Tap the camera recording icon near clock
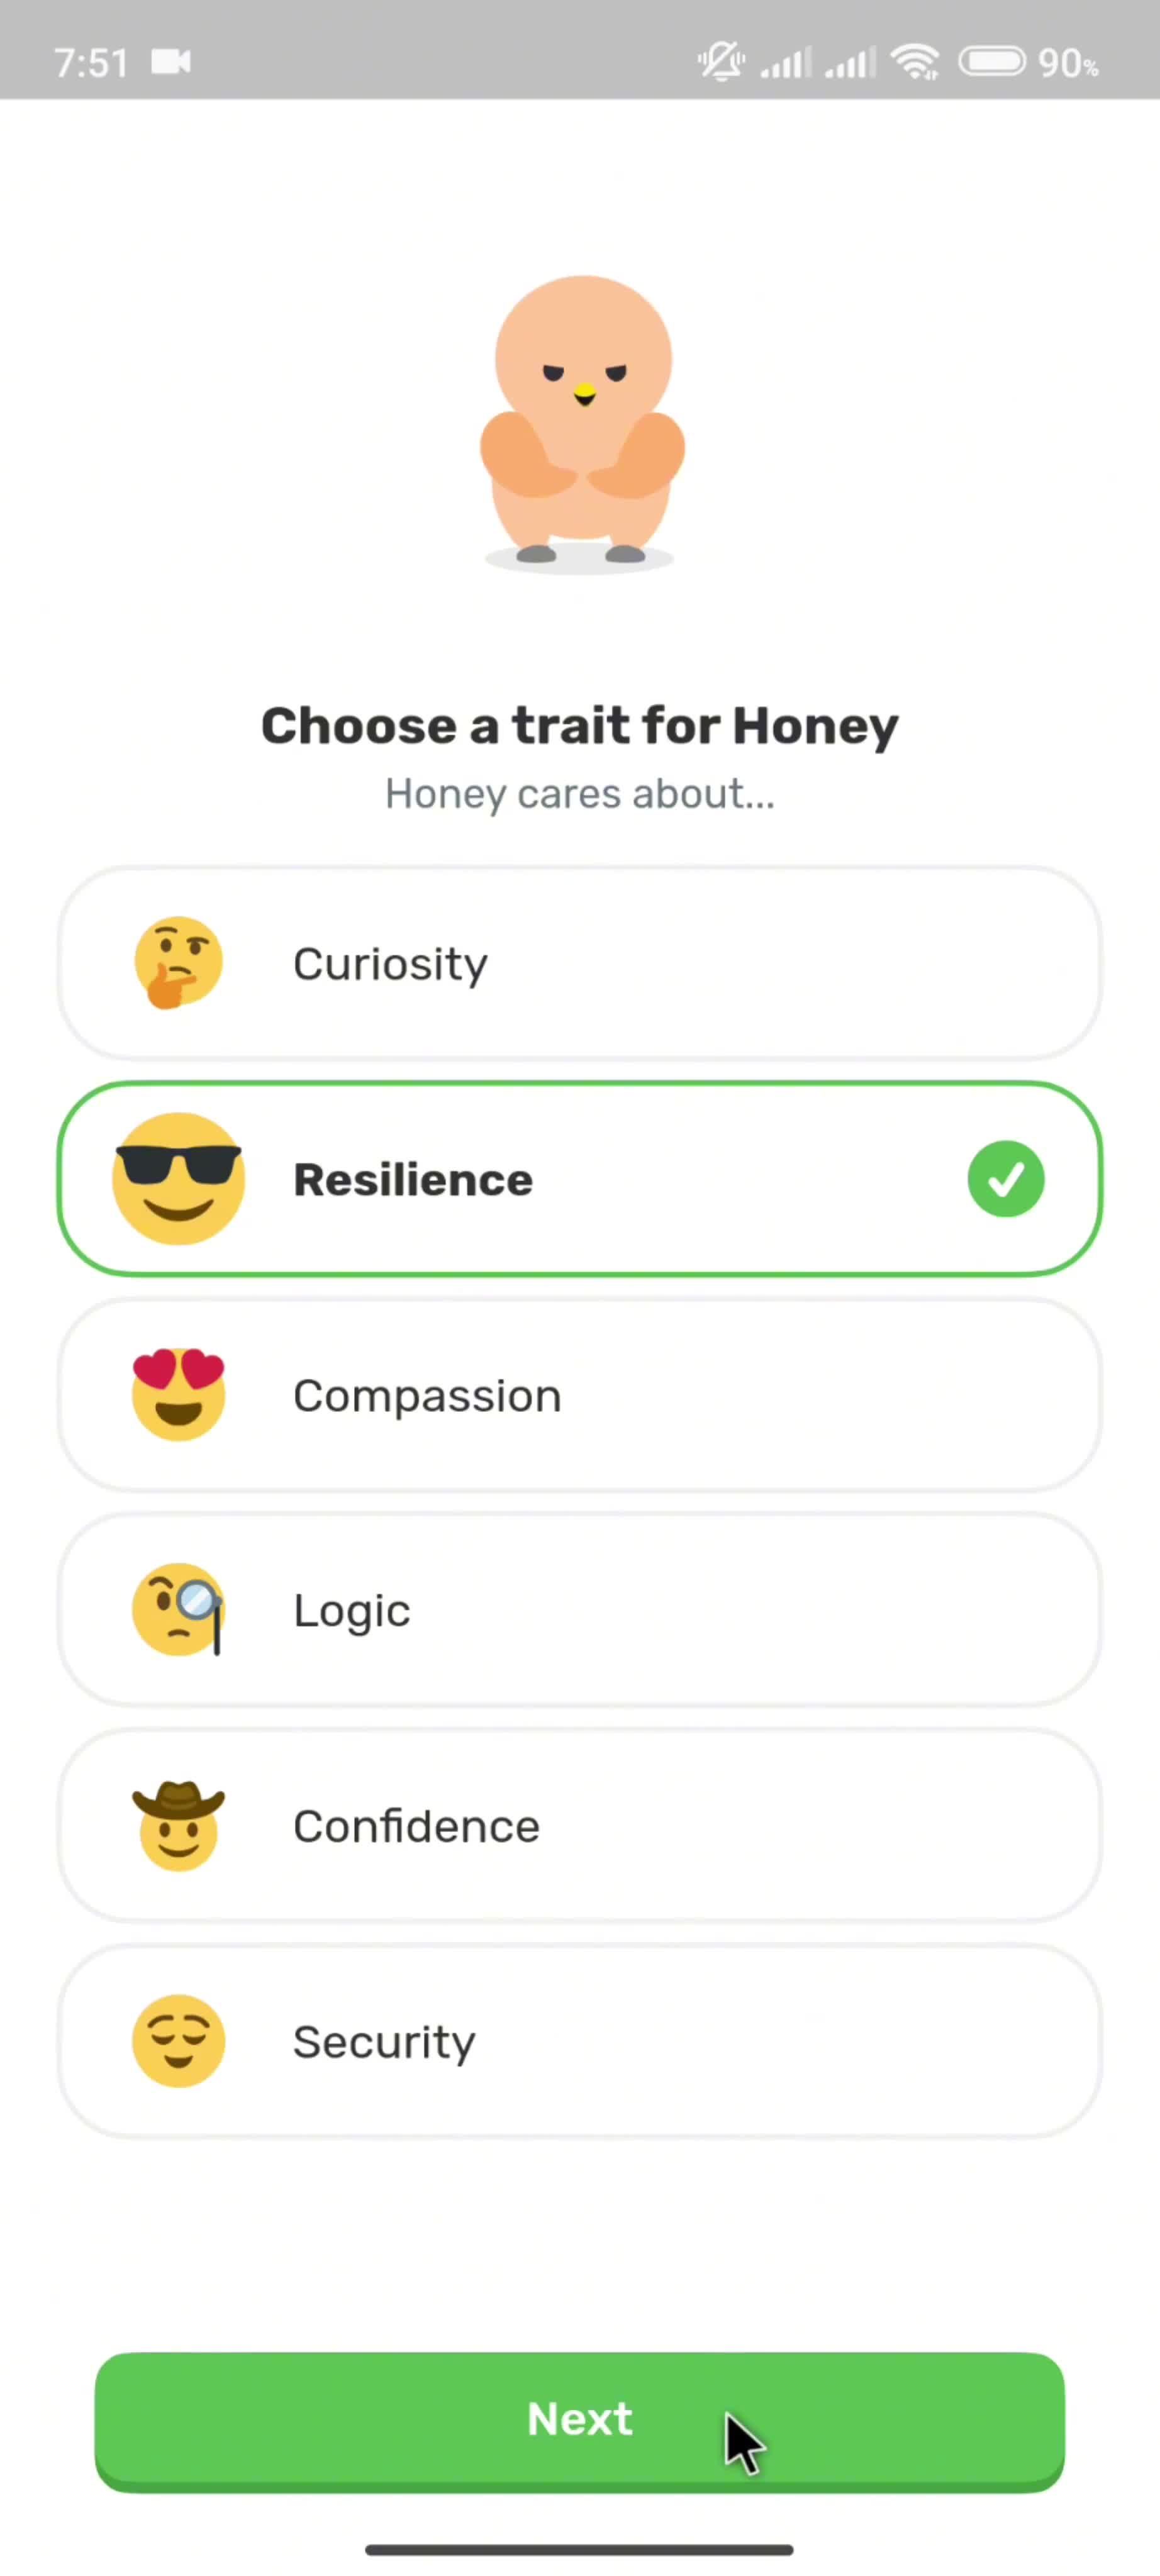Screen dimensions: 1160x2576 (x=171, y=62)
